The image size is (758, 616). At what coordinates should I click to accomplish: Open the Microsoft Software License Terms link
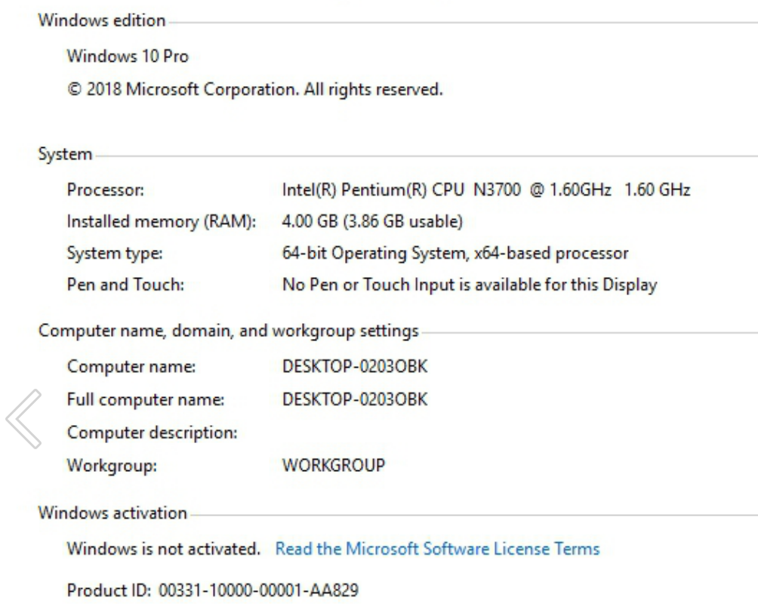point(437,549)
